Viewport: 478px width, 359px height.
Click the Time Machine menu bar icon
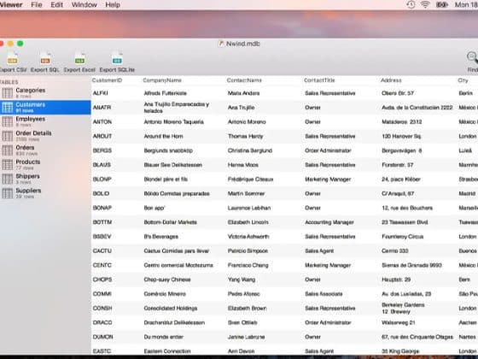point(411,4)
